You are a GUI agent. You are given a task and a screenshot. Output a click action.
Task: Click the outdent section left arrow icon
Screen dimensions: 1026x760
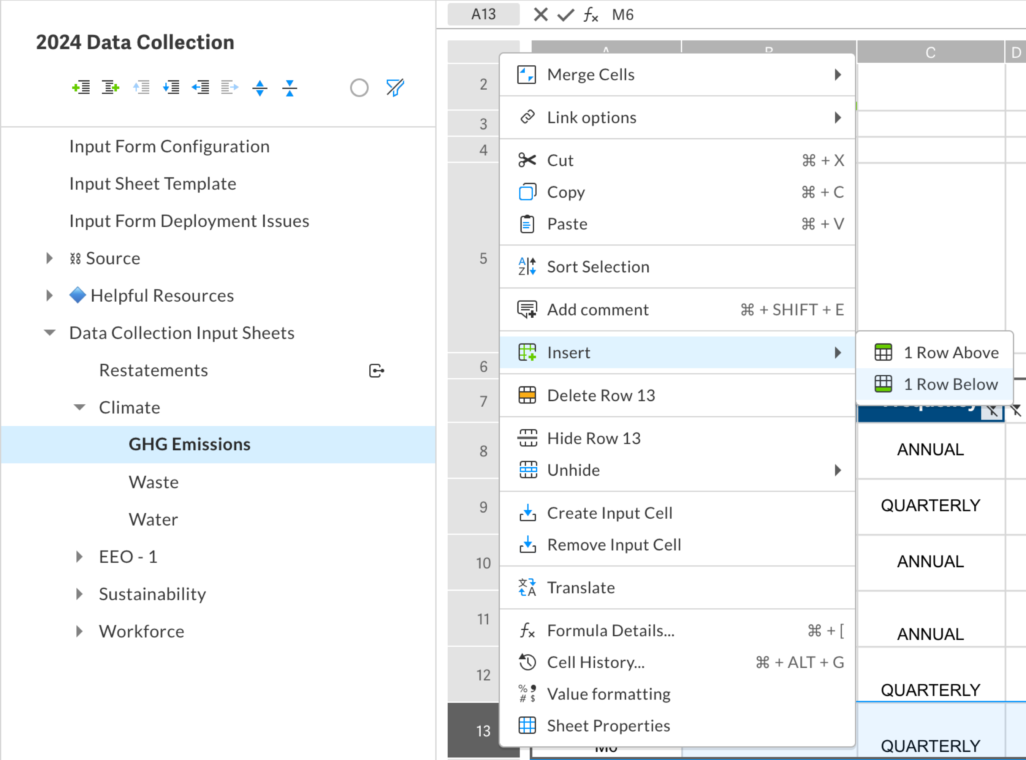pyautogui.click(x=200, y=87)
